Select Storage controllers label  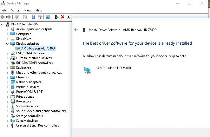click(29, 116)
